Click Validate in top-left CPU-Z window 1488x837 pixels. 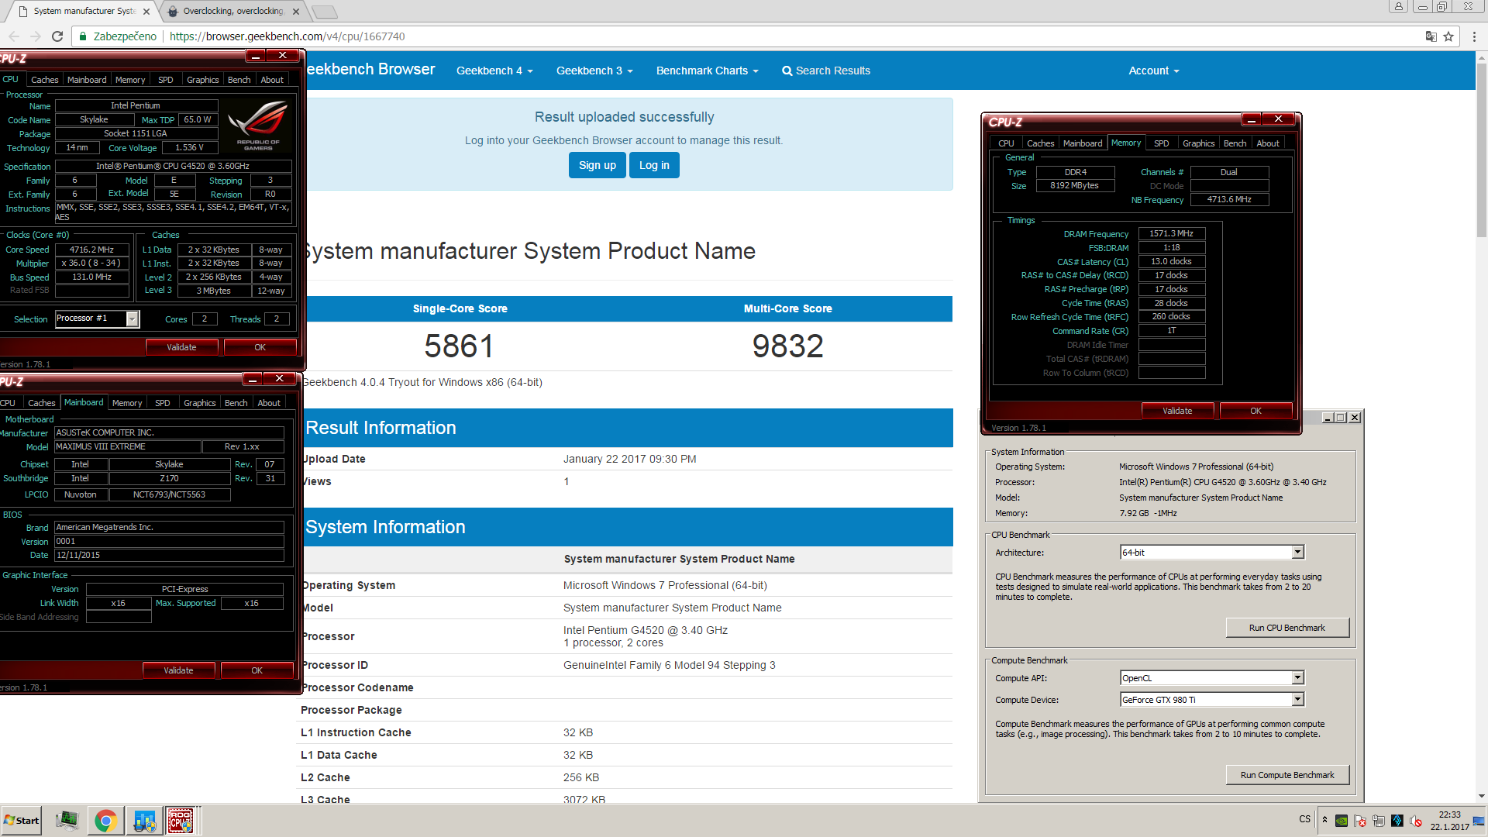(181, 347)
